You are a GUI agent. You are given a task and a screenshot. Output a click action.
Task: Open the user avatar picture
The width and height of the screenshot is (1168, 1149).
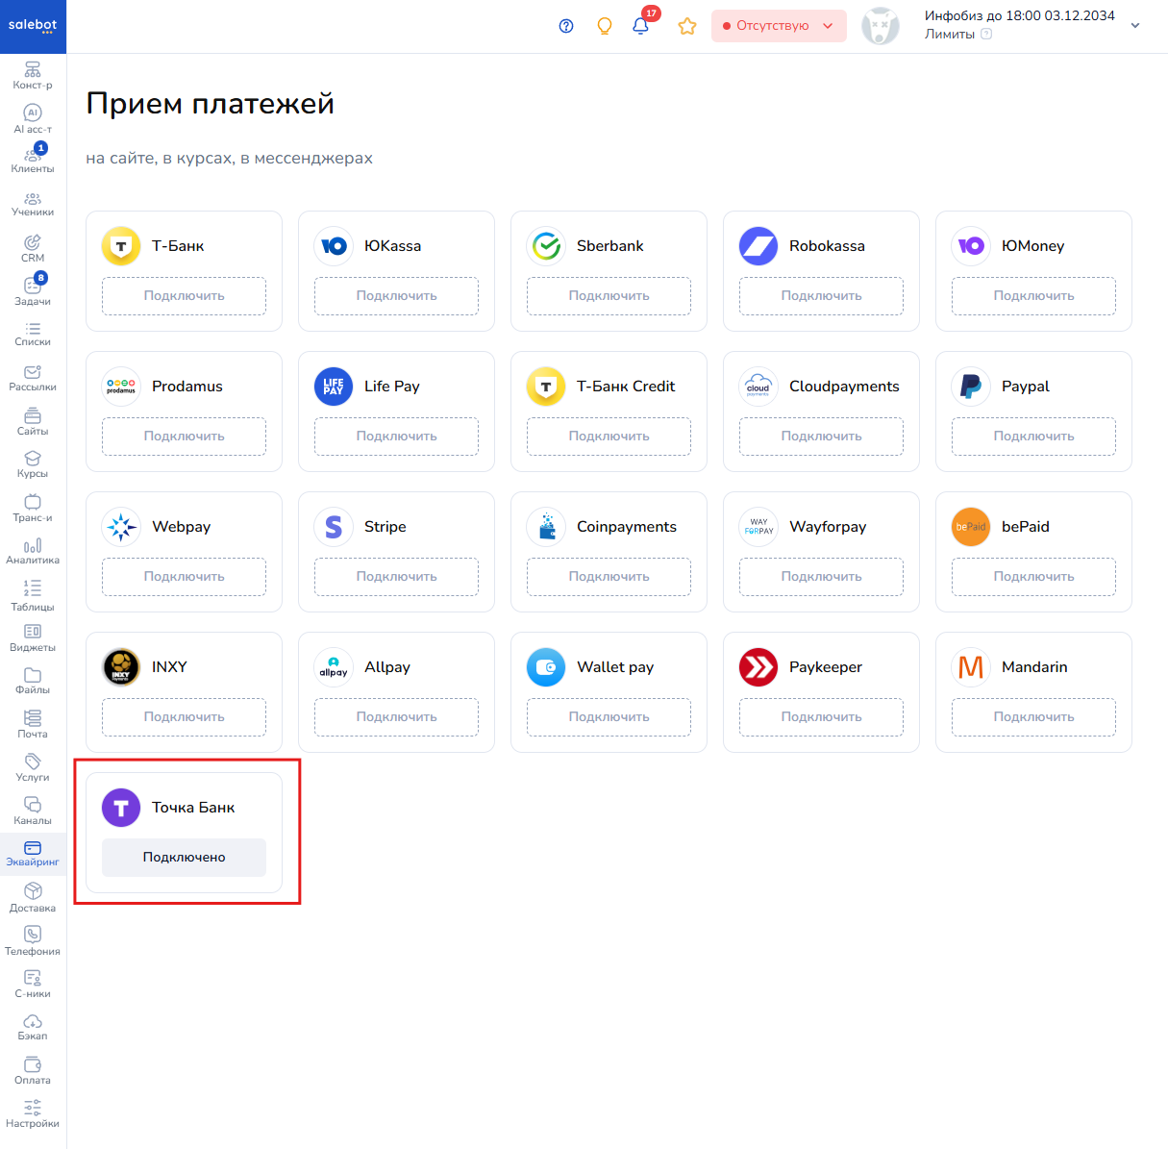click(x=880, y=26)
